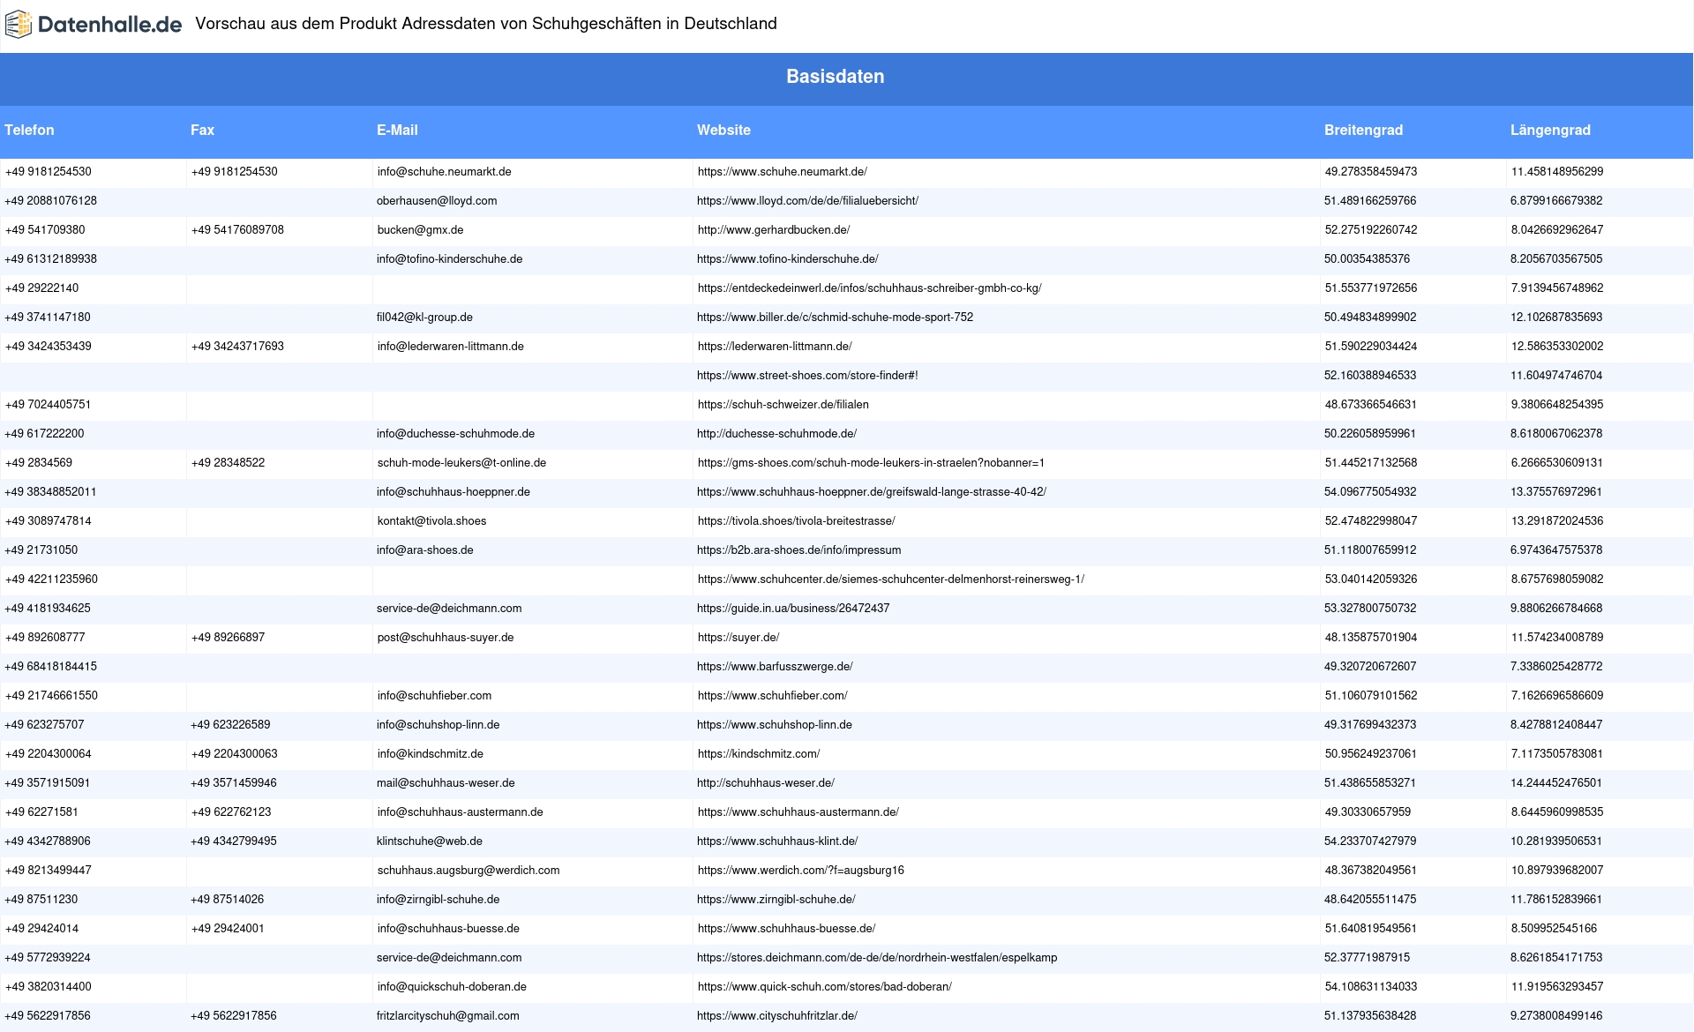Click email mail@schuhhaus-weser.de

click(446, 783)
